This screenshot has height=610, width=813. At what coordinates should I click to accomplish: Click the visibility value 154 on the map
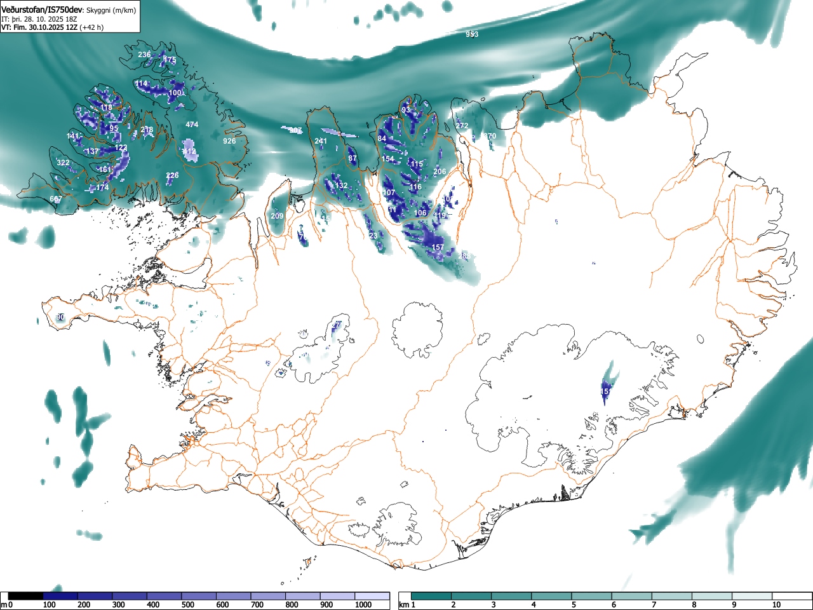tap(388, 159)
